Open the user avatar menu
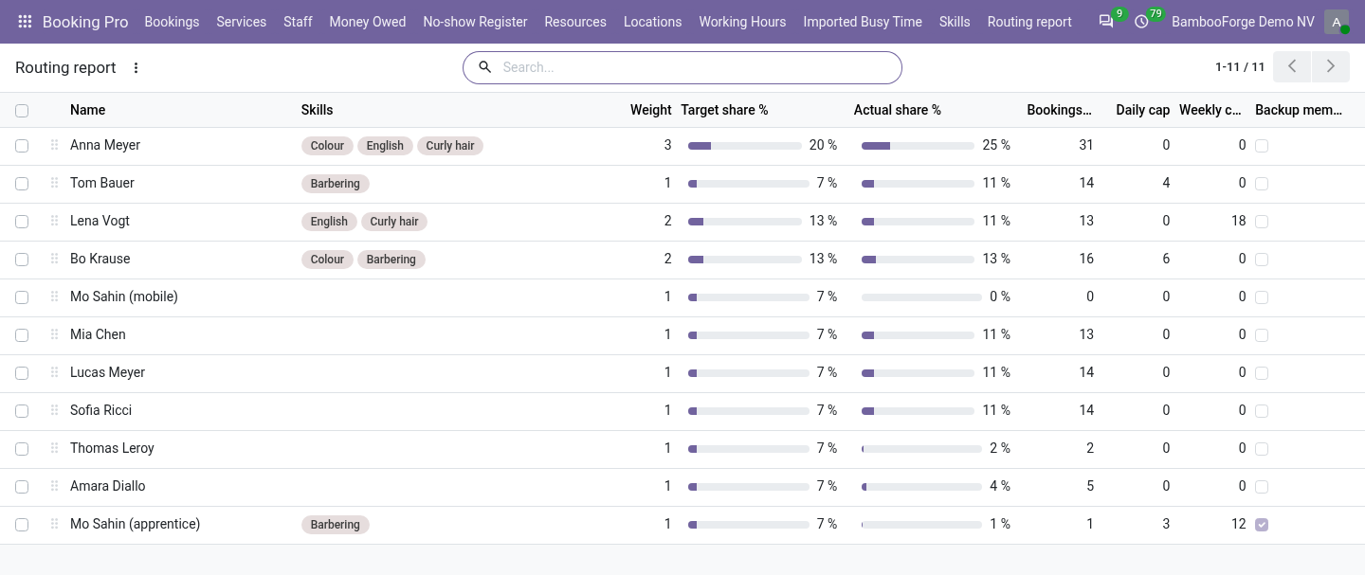 pyautogui.click(x=1337, y=22)
